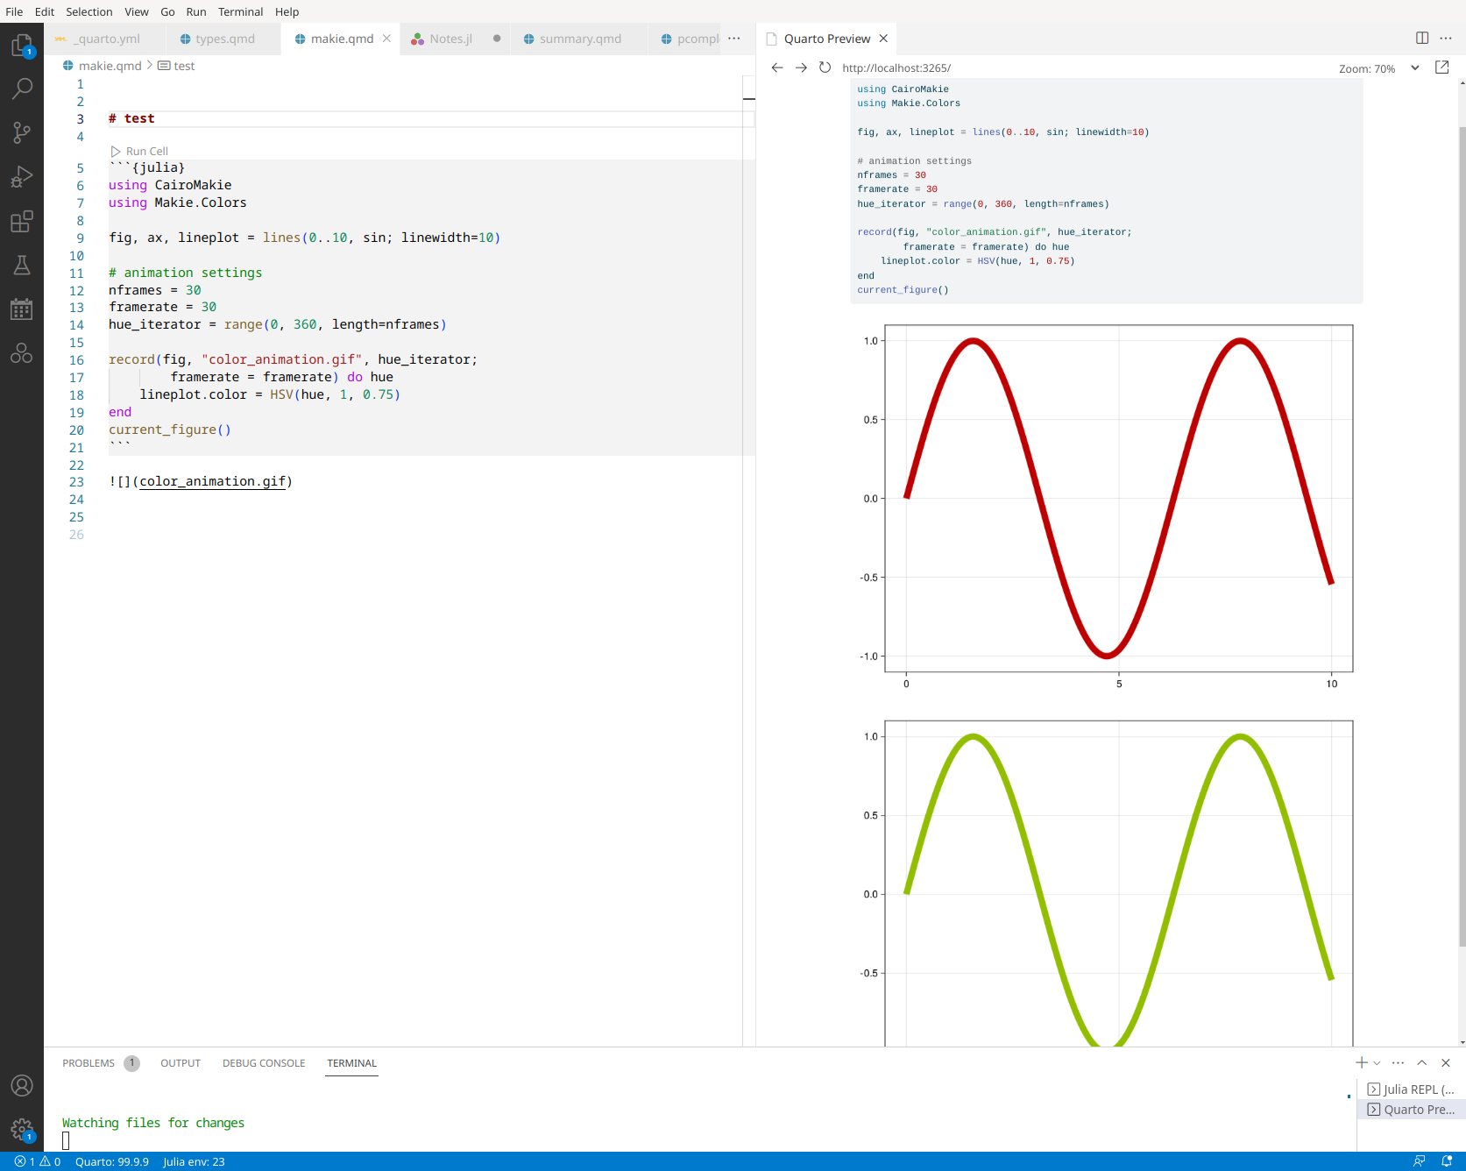
Task: Open terminal launch profile dropdown
Action: pos(1377,1063)
